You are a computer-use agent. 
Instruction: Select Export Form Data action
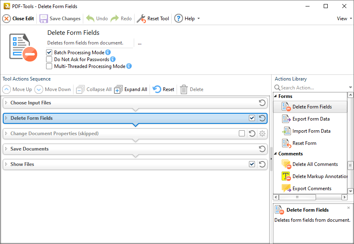310,119
